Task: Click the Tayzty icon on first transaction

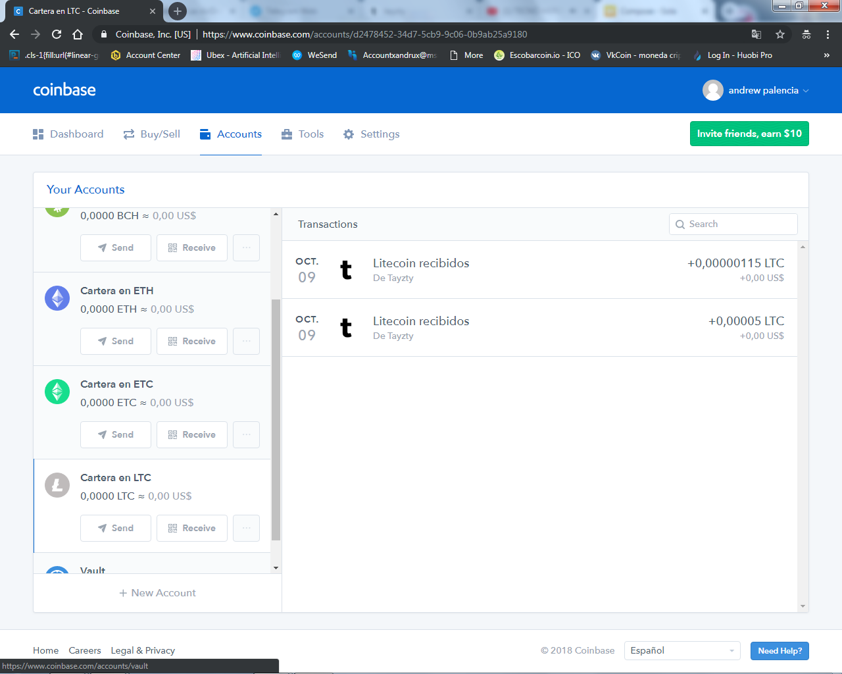Action: [x=346, y=270]
